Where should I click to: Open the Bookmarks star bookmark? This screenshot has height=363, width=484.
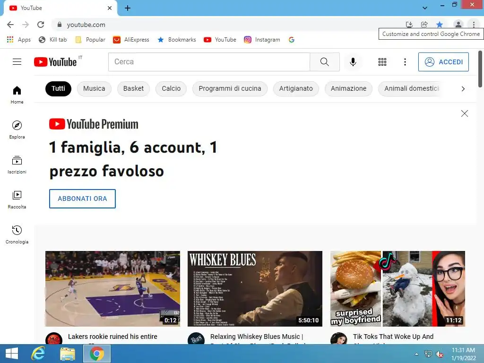(177, 40)
